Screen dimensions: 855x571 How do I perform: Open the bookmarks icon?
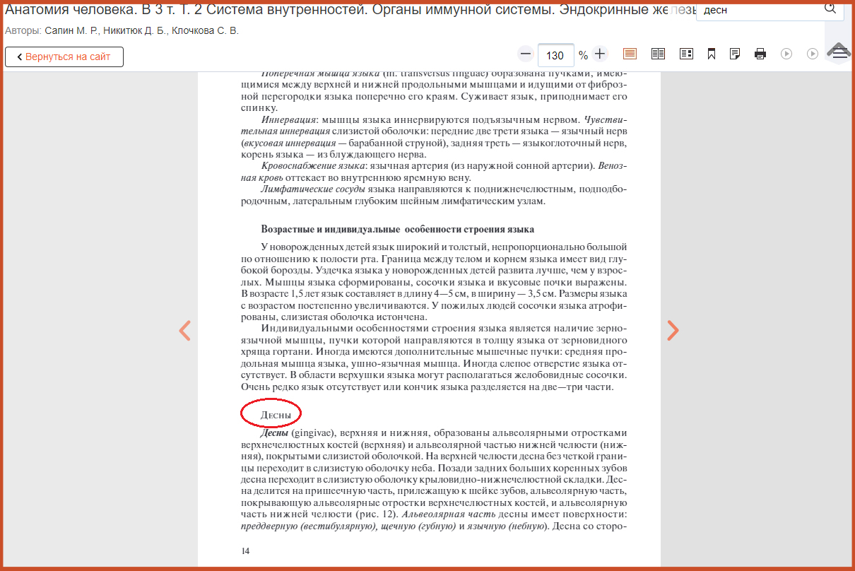tap(712, 54)
